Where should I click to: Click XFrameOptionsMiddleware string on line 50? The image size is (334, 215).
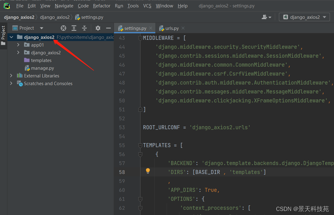pyautogui.click(x=241, y=101)
